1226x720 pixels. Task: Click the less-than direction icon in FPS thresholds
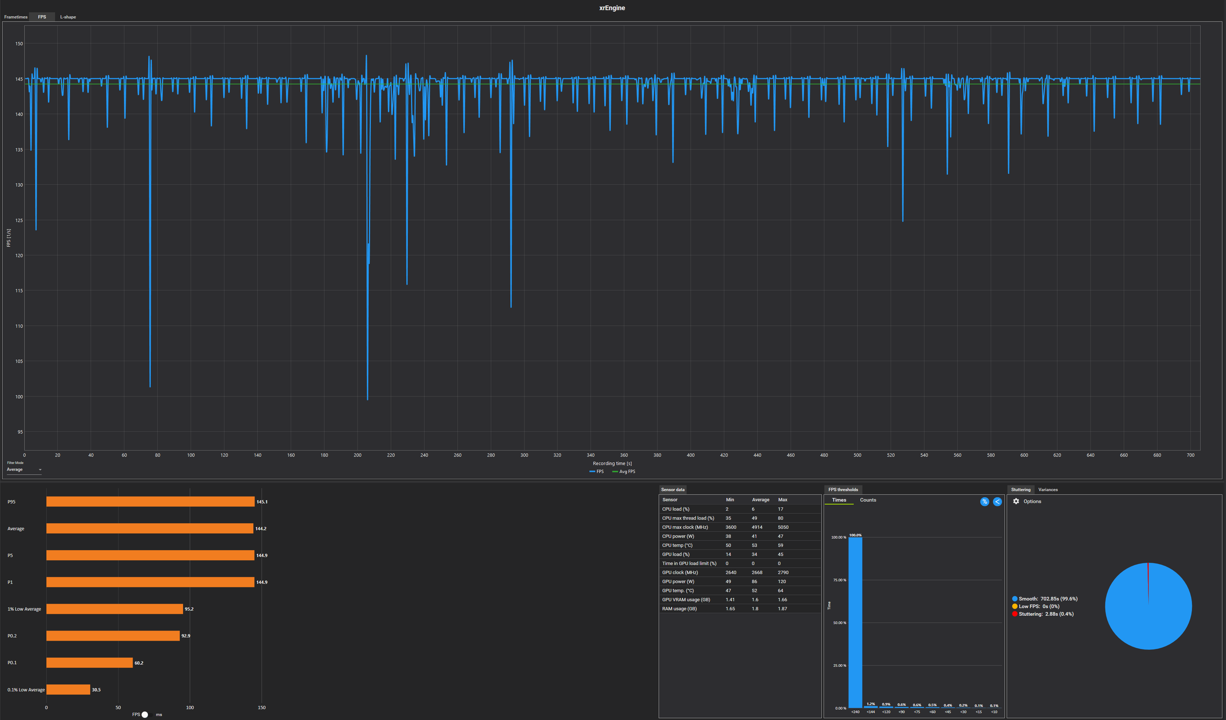(997, 502)
